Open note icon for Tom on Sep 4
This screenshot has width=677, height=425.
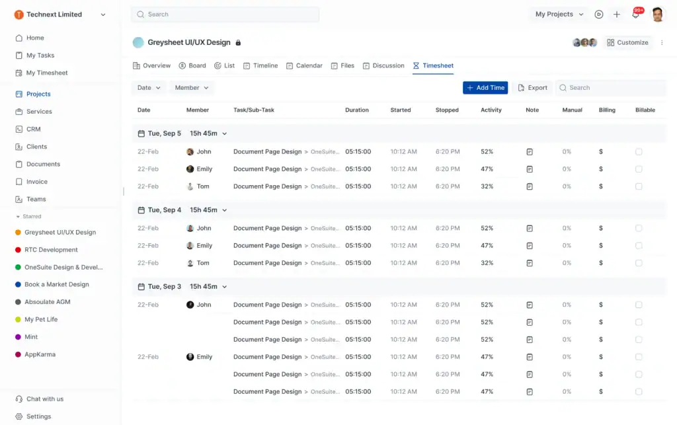(530, 263)
